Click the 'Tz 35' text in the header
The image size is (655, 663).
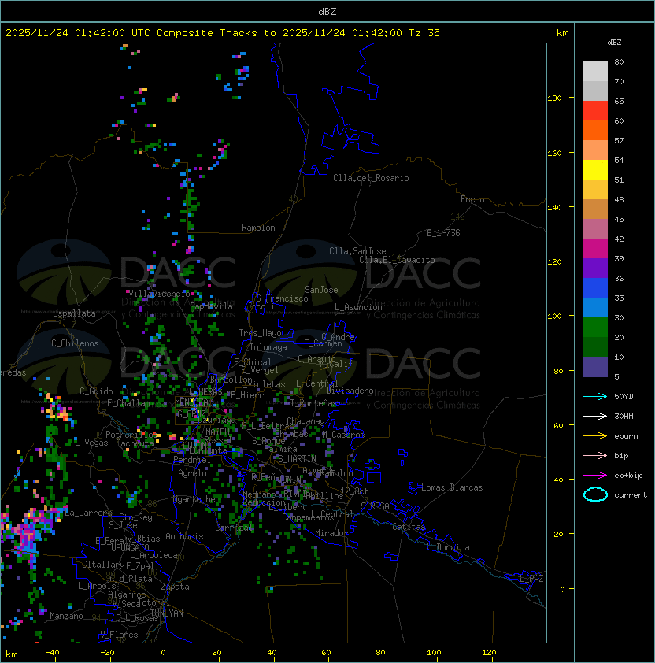424,33
